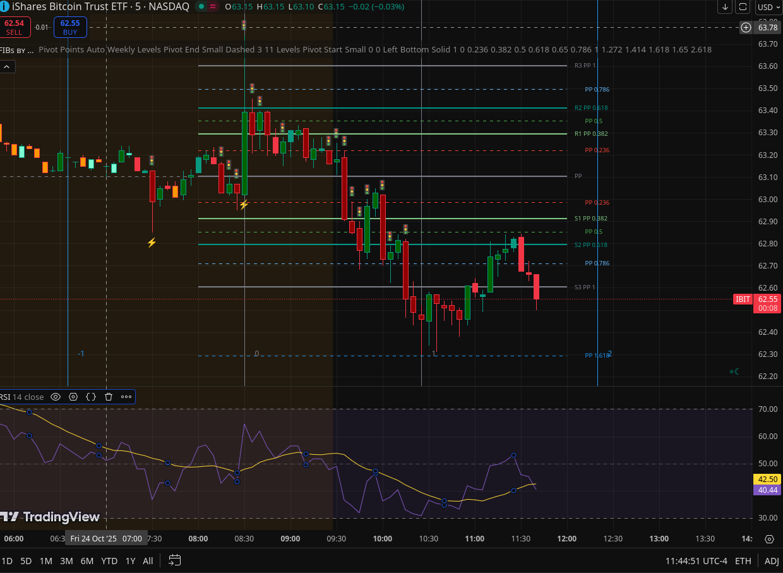
Task: Toggle fullscreen chart bracket button
Action: (x=743, y=7)
